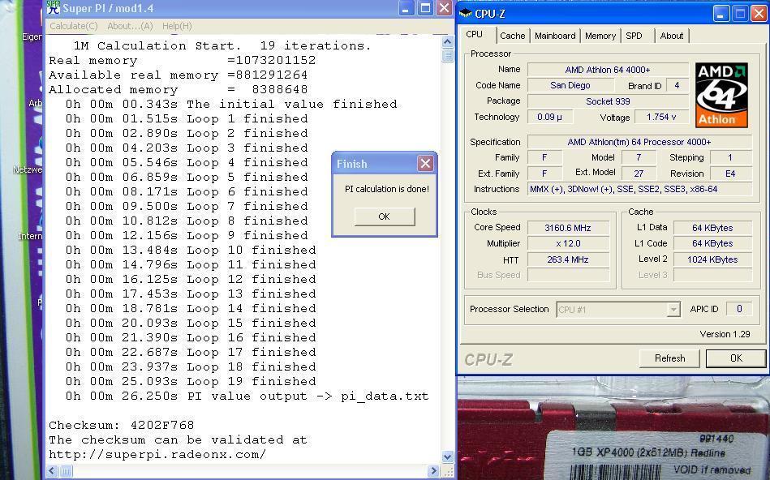This screenshot has width=770, height=480.
Task: Click the PI value output pi_data.txt line
Action: 247,396
